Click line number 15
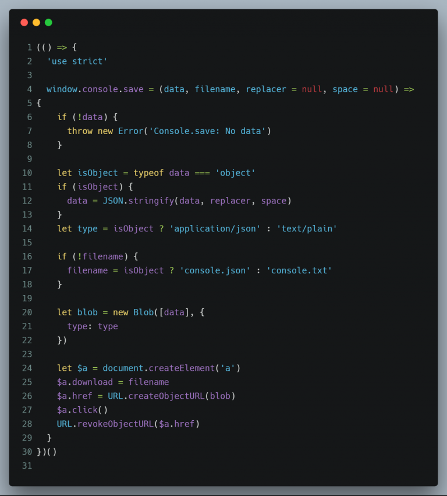 point(27,242)
